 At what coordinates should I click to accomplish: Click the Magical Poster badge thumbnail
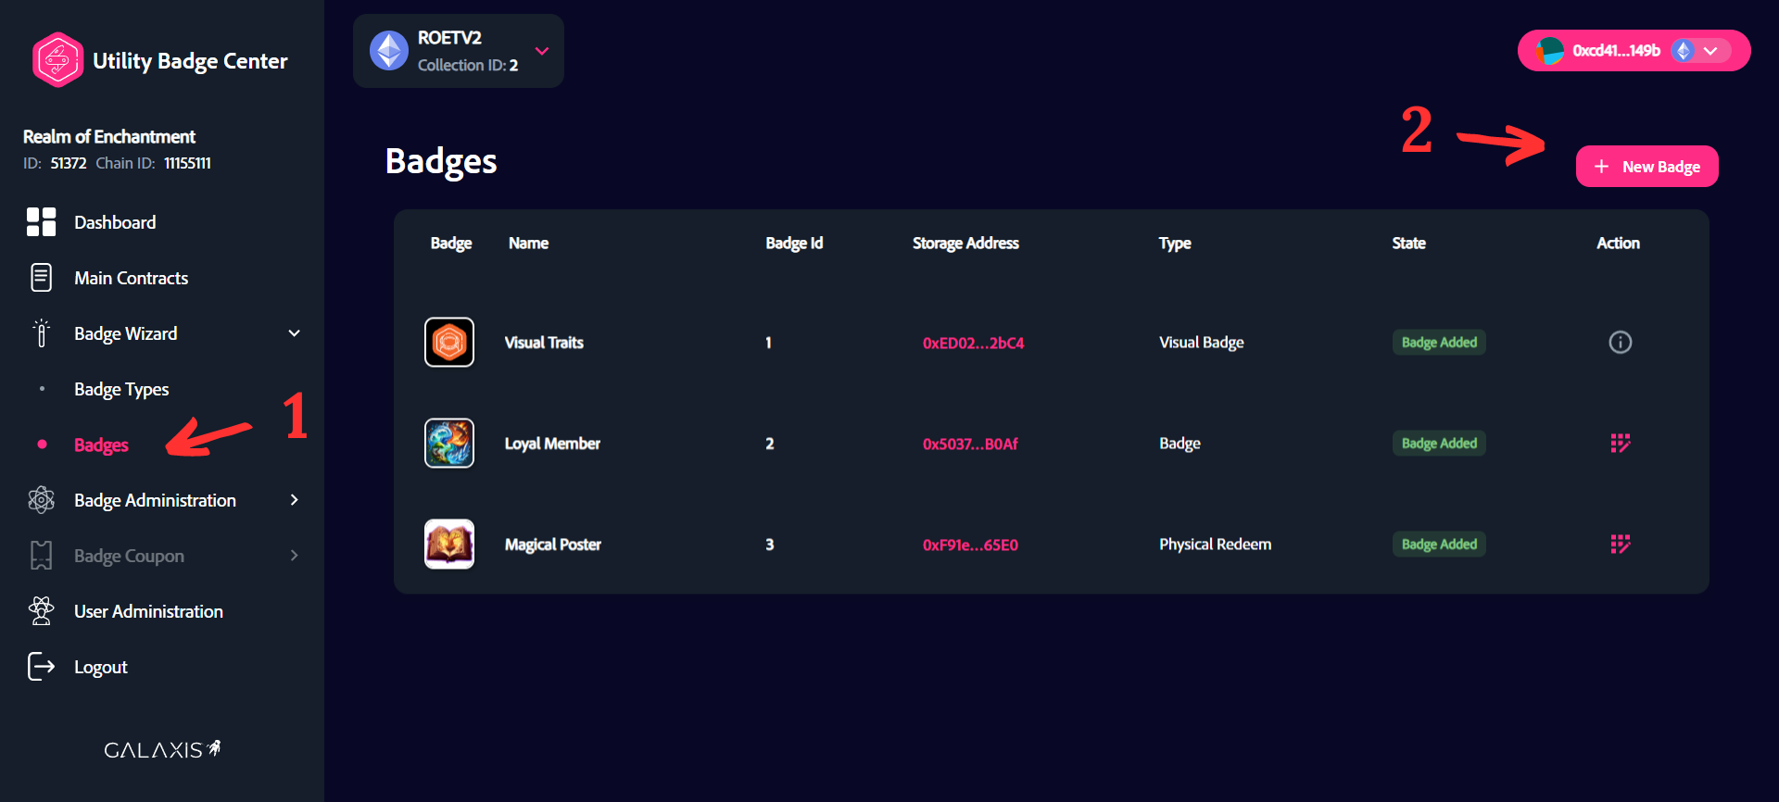[x=449, y=544]
